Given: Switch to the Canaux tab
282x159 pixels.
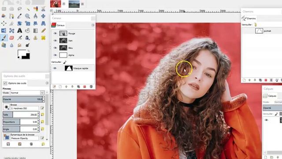Looking at the screenshot, I should point(58,25).
